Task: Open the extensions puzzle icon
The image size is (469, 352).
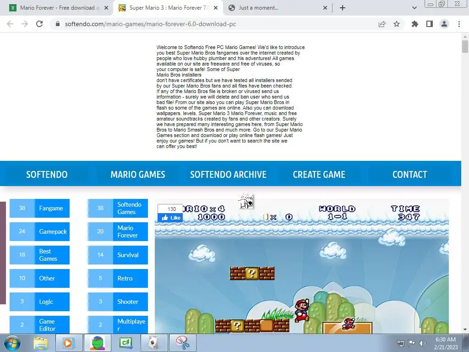Action: (415, 24)
